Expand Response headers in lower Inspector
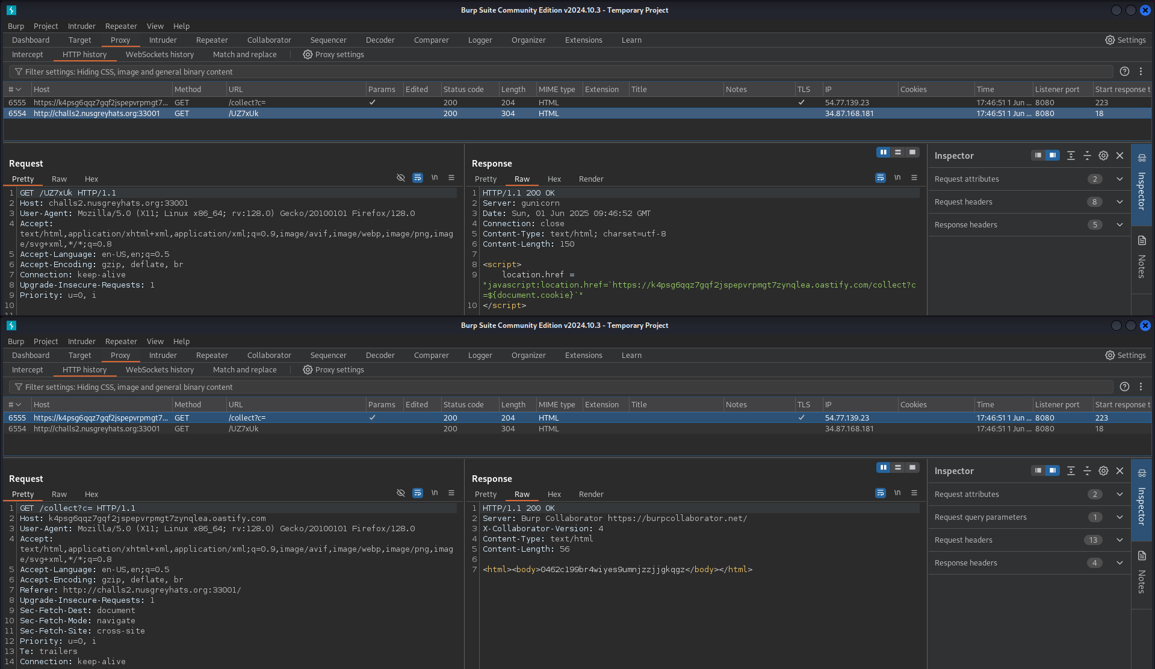Screen dimensions: 1155x669 coord(1029,563)
